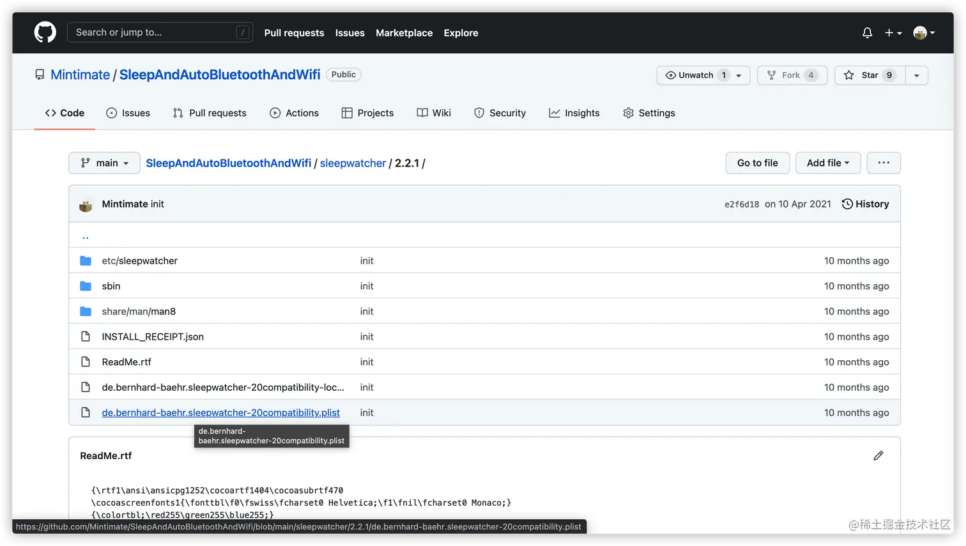Open the sbin folder
Screen dimensions: 966x546
click(x=111, y=286)
